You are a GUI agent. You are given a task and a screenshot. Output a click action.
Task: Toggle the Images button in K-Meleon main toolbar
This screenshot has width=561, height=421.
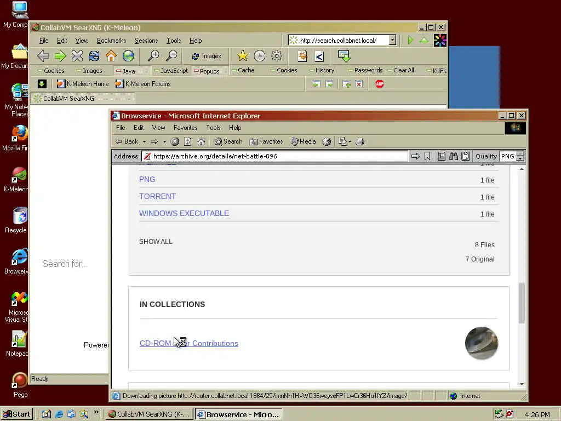(x=207, y=56)
